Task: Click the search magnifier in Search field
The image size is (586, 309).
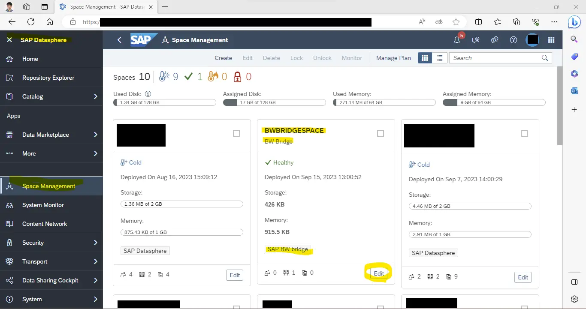Action: pyautogui.click(x=545, y=58)
